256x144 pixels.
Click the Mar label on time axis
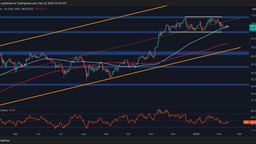[239, 134]
